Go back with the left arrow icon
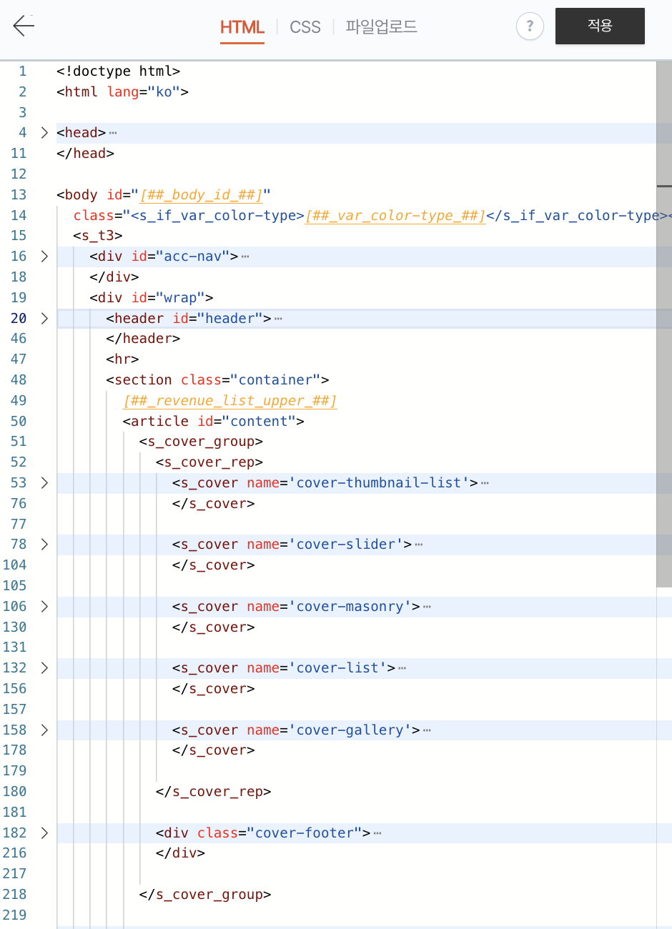 coord(24,26)
